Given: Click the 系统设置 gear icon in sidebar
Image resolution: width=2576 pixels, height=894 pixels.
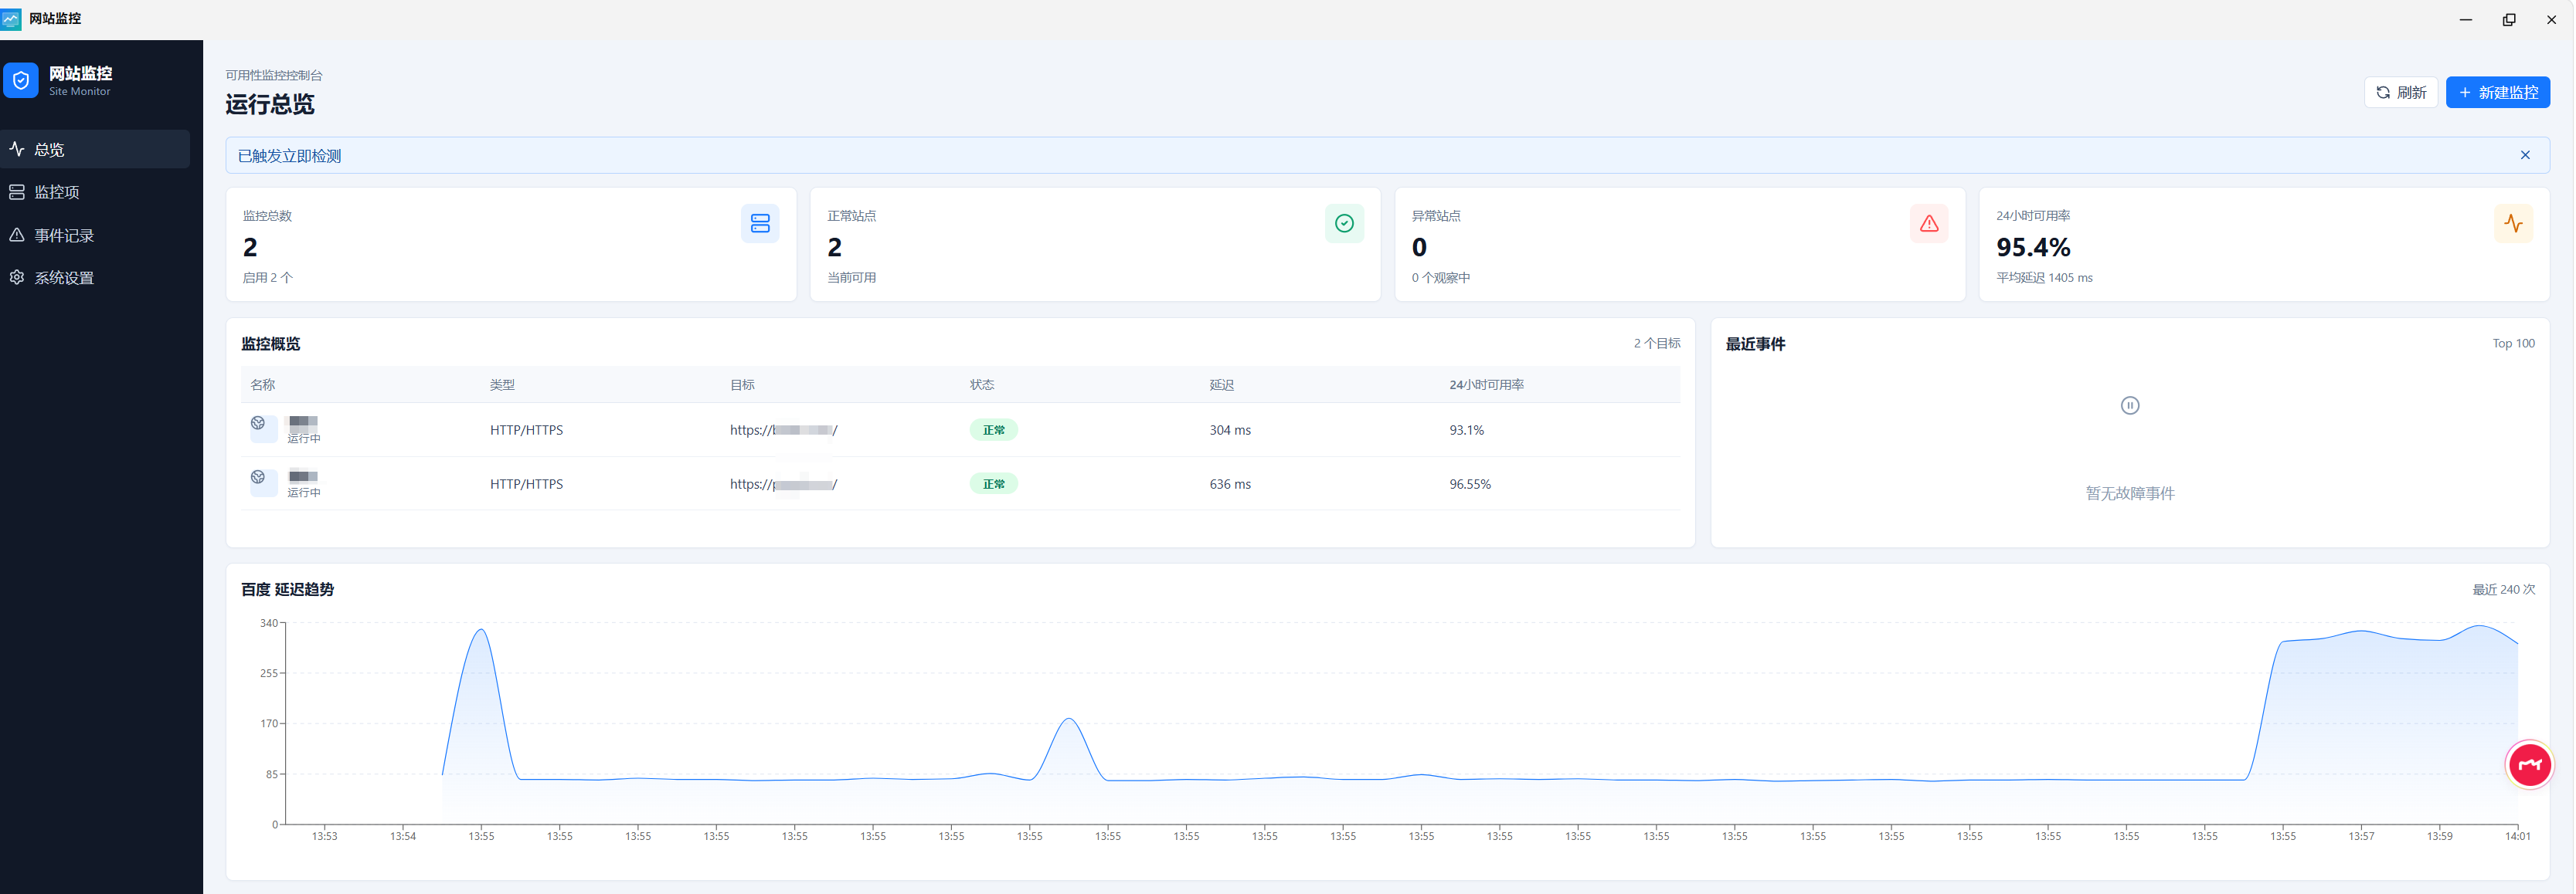Looking at the screenshot, I should point(17,278).
